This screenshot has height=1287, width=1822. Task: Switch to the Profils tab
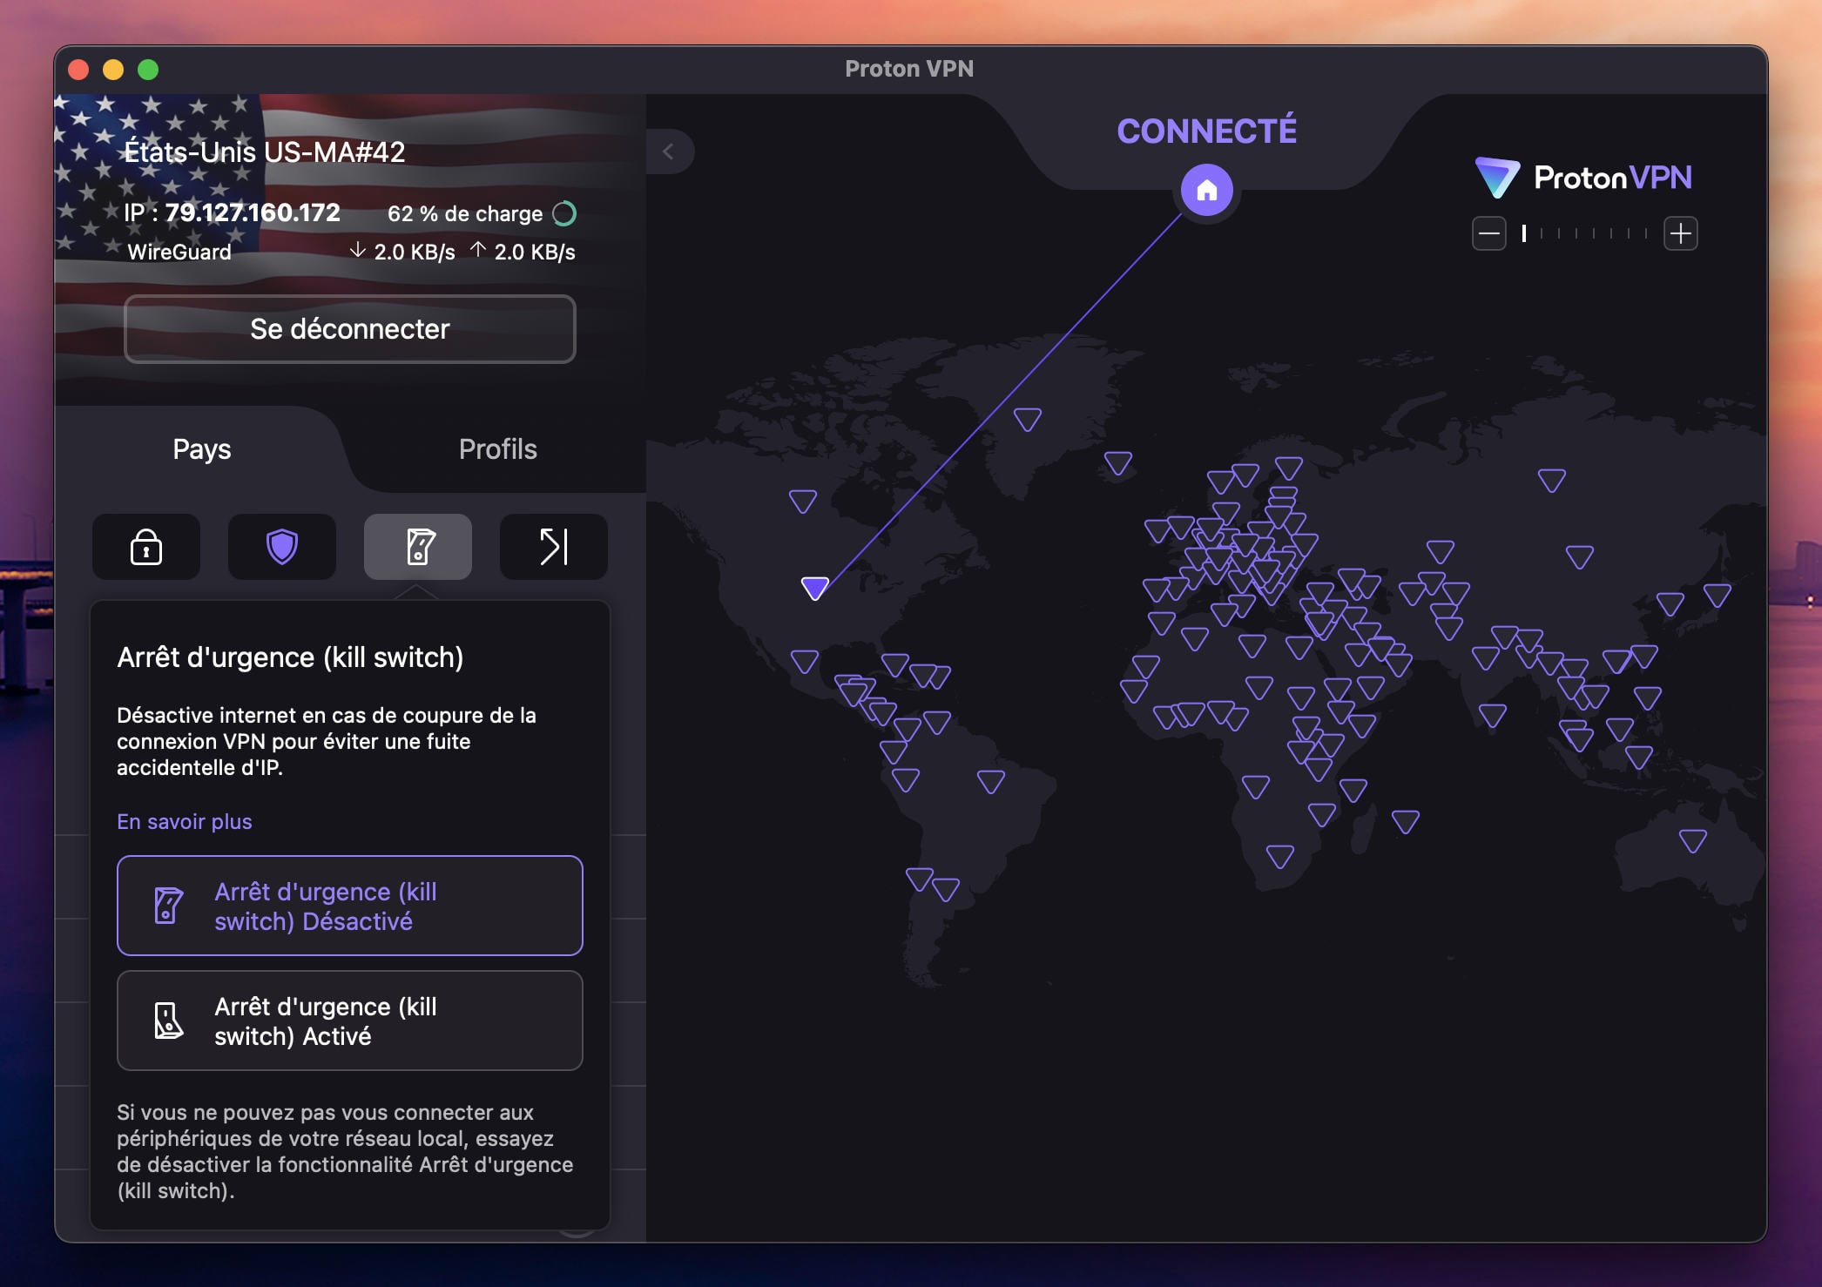coord(497,449)
